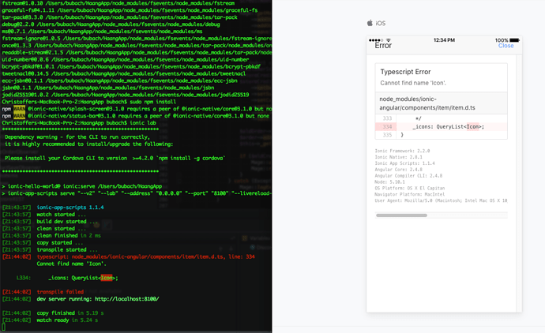Screen dimensions: 545x333
Task: Select the Typescript Error heading
Action: 405,72
